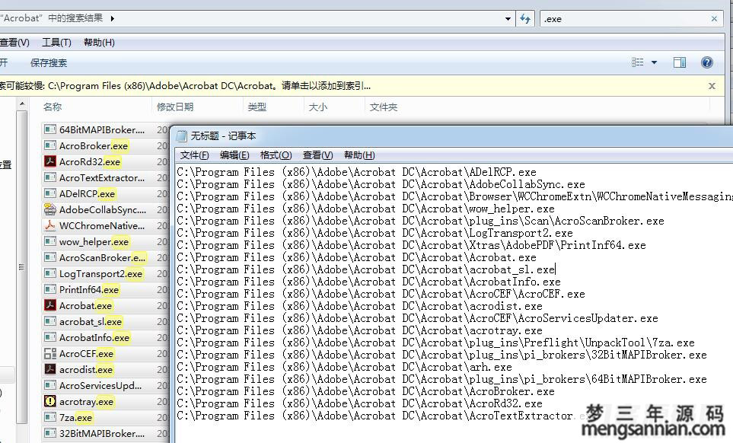Select the AcroBroker.exe file icon
733x443 pixels.
tap(50, 145)
